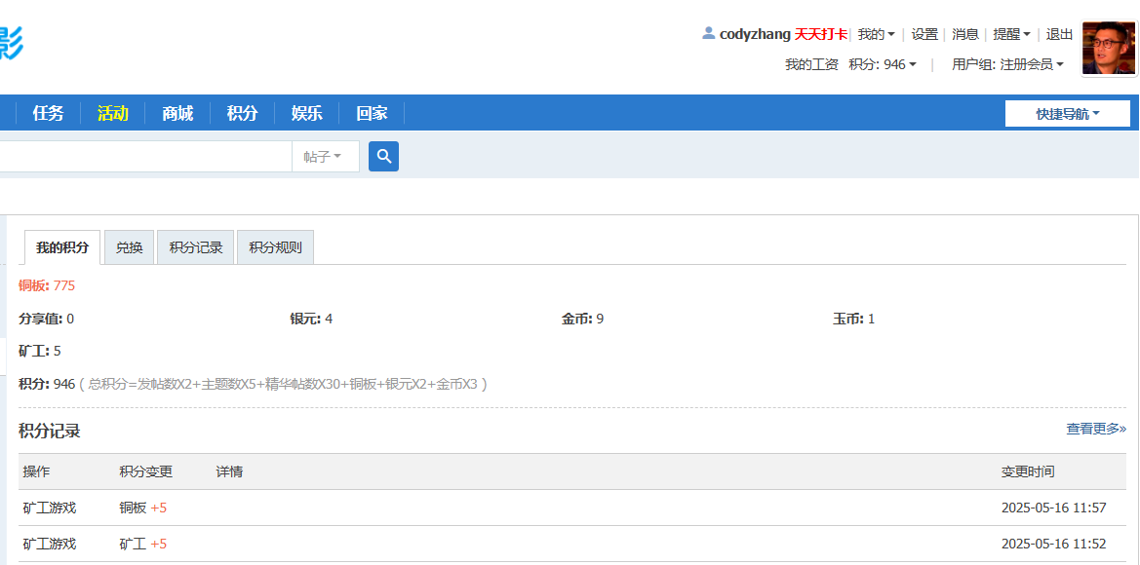The height and width of the screenshot is (565, 1140).
Task: Click the 铜板 +5 record cell
Action: 143,508
